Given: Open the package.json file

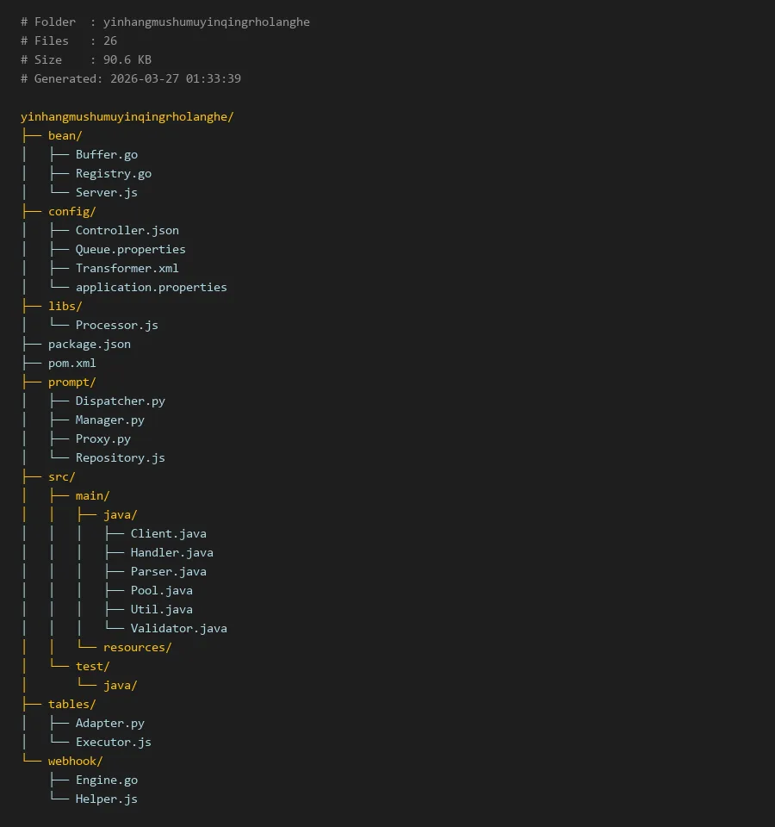Looking at the screenshot, I should [x=89, y=344].
